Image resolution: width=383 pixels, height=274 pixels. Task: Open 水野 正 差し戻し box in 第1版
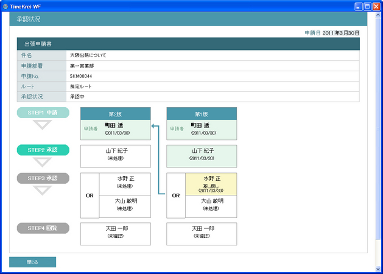tap(211, 184)
